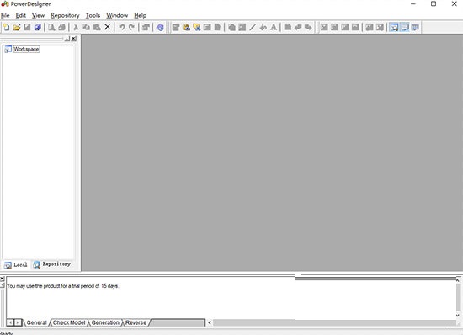Select the Reverse output tab
The image size is (463, 335).
[x=136, y=322]
